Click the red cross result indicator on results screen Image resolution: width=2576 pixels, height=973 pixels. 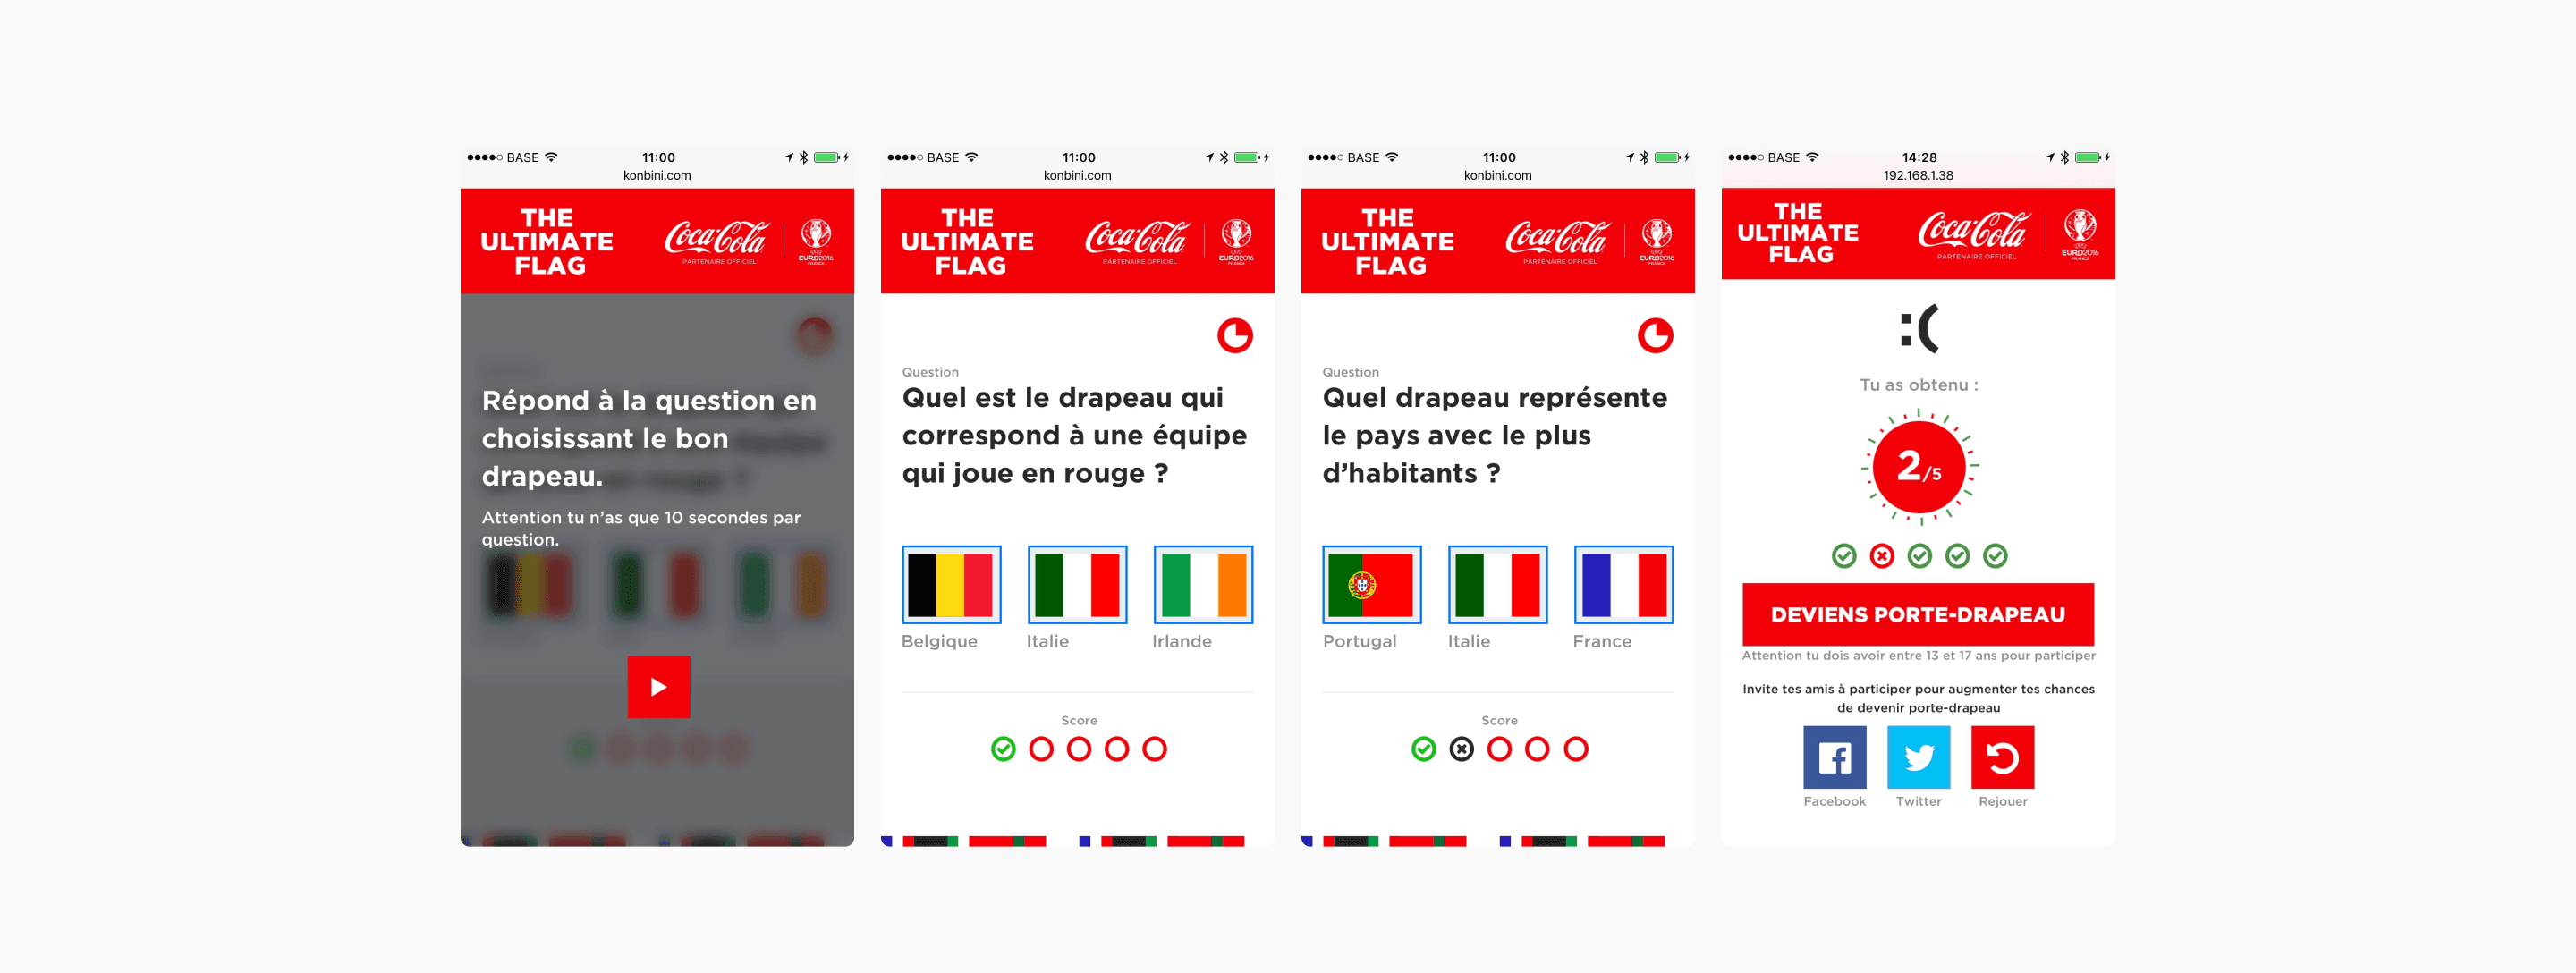pos(1882,556)
